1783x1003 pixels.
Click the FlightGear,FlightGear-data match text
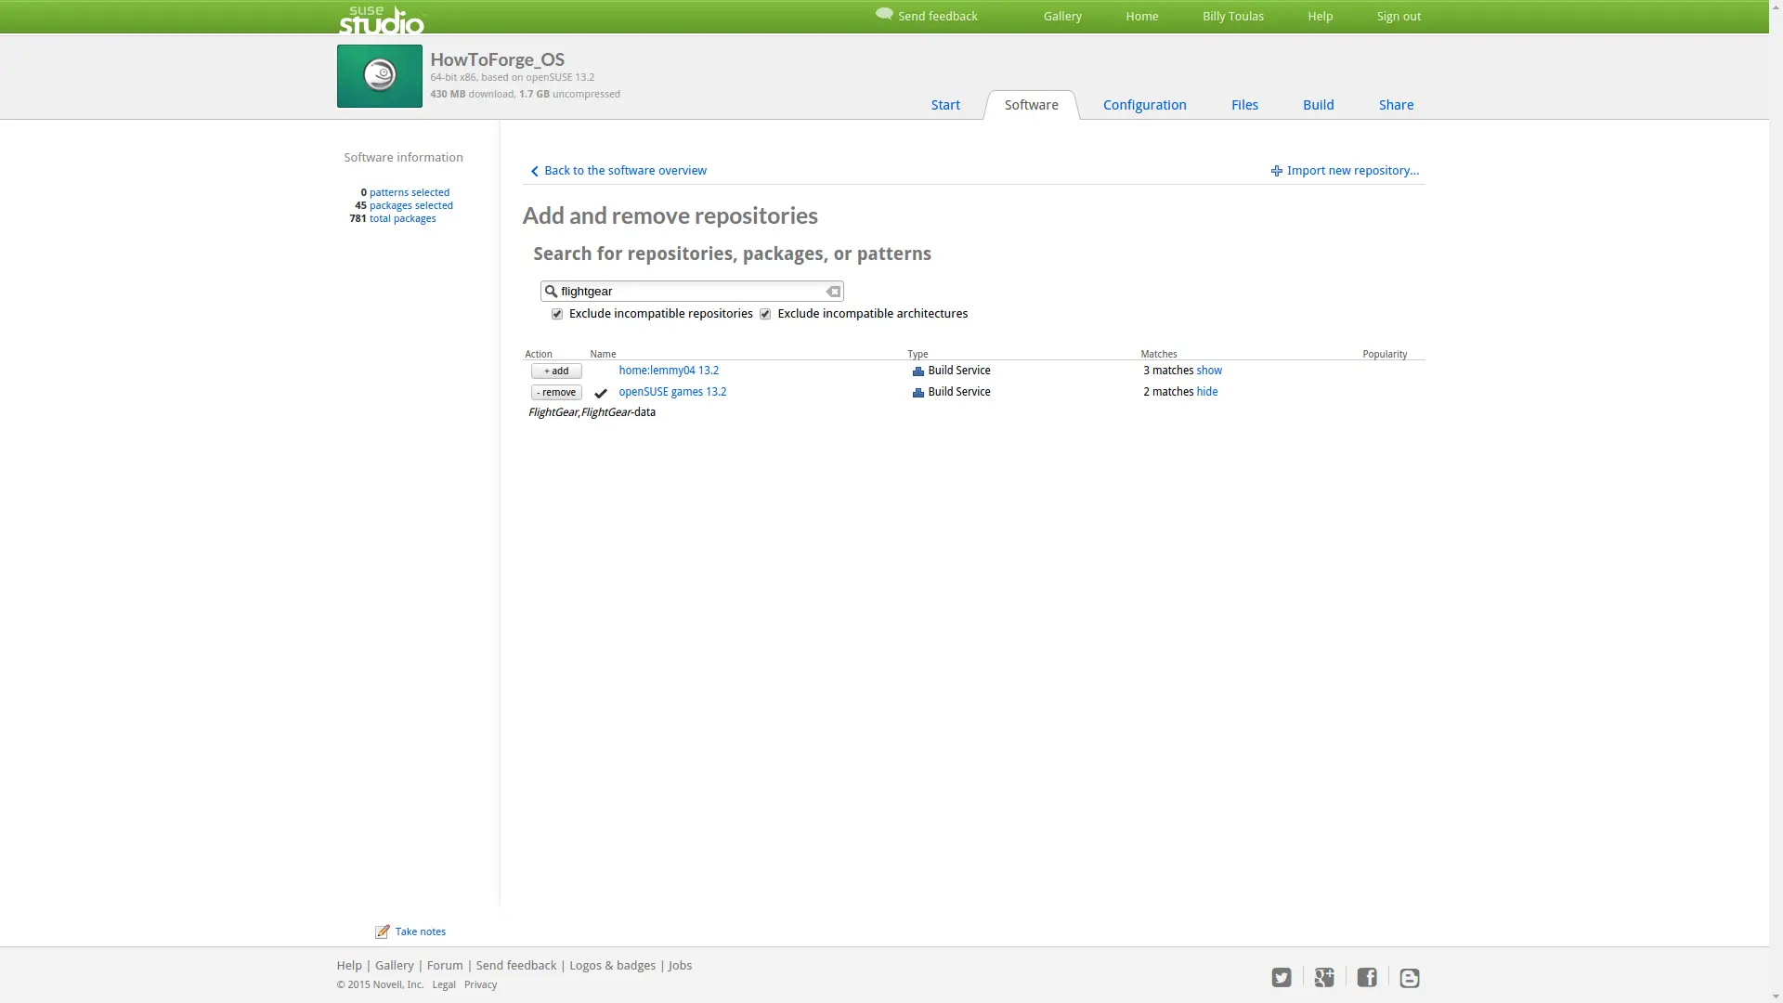(592, 412)
